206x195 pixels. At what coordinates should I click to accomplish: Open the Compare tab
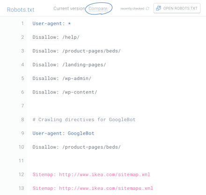[x=98, y=8]
